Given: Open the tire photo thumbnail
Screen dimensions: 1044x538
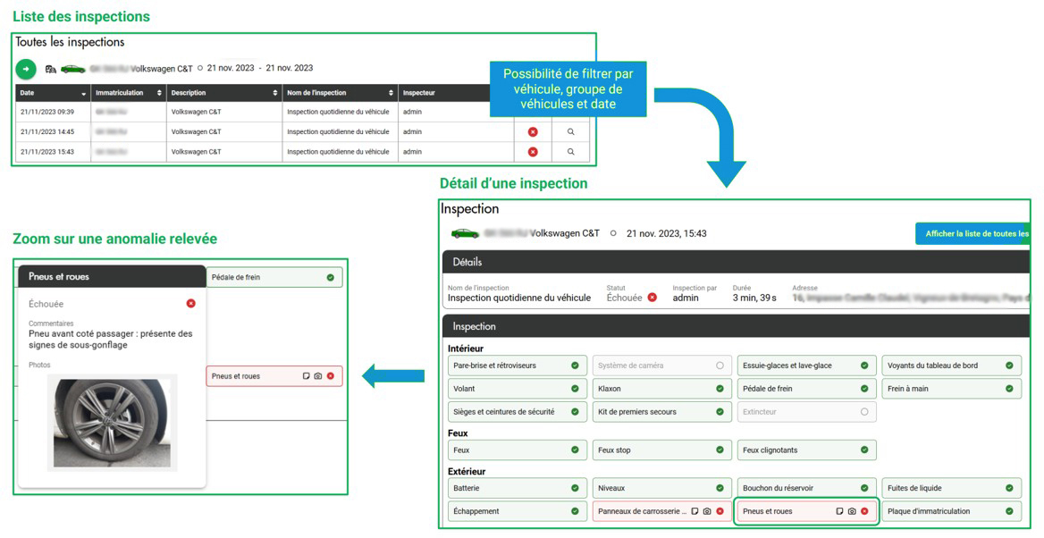Looking at the screenshot, I should pos(112,423).
